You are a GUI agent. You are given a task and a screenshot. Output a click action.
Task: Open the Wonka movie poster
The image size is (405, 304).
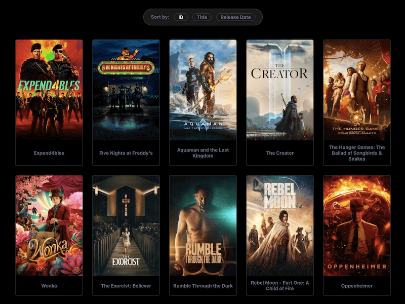click(x=49, y=226)
